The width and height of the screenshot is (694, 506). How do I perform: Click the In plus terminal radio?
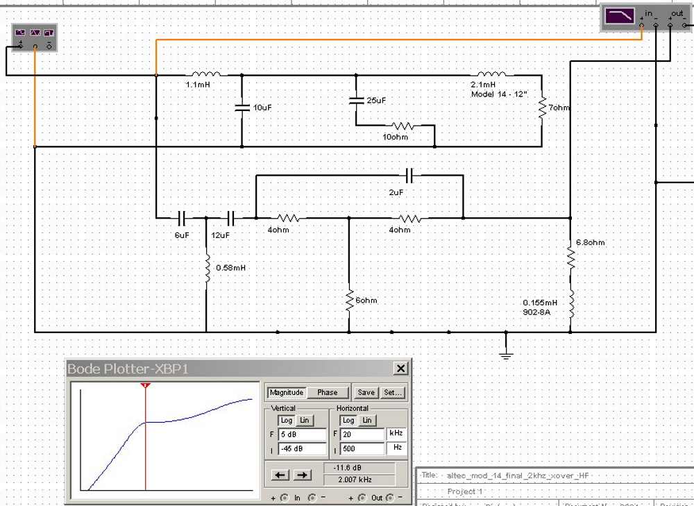(x=284, y=498)
